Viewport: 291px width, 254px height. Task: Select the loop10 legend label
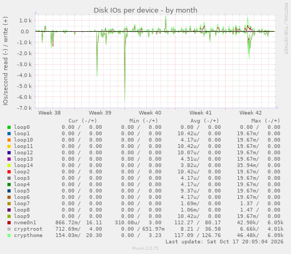click(x=23, y=140)
